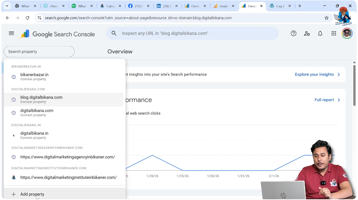Click chevron next to Full report
The image size is (358, 200).
coord(339,100)
